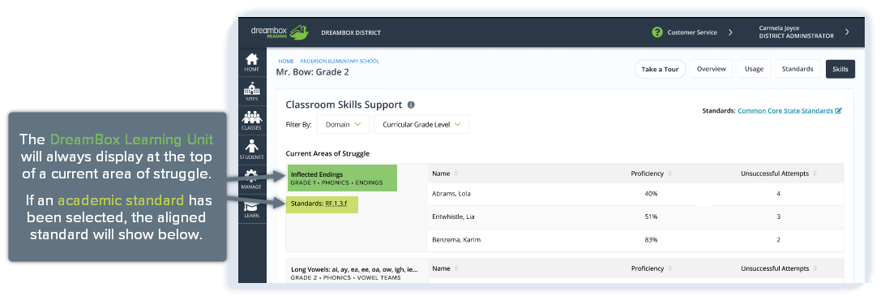Expand the Customer Service chevron
This screenshot has height=296, width=885.
coord(730,32)
